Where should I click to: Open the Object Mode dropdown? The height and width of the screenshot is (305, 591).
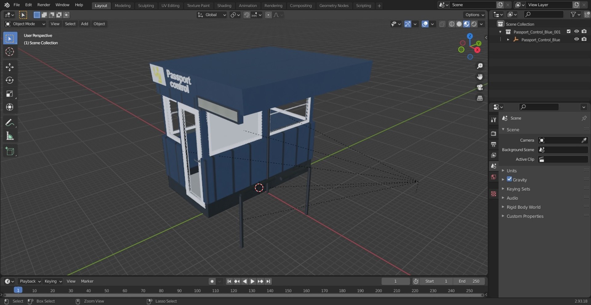point(25,24)
